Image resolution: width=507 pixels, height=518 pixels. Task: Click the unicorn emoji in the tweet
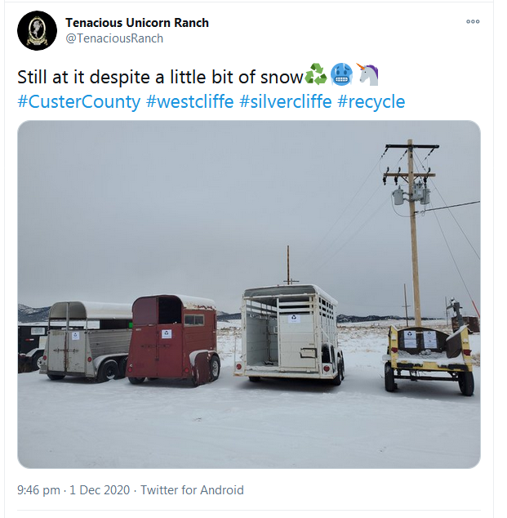[367, 74]
